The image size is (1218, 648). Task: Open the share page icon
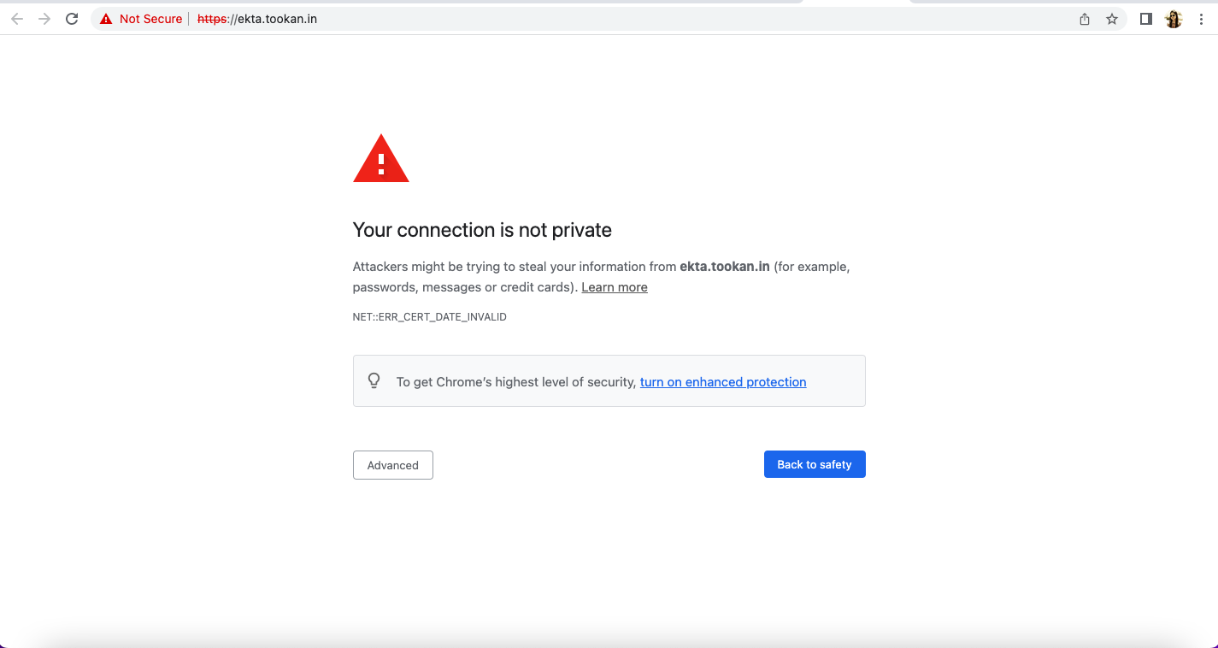[x=1085, y=19]
